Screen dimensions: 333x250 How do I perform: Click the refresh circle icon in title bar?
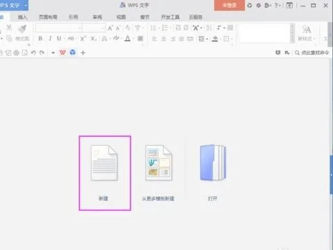(x=249, y=5)
